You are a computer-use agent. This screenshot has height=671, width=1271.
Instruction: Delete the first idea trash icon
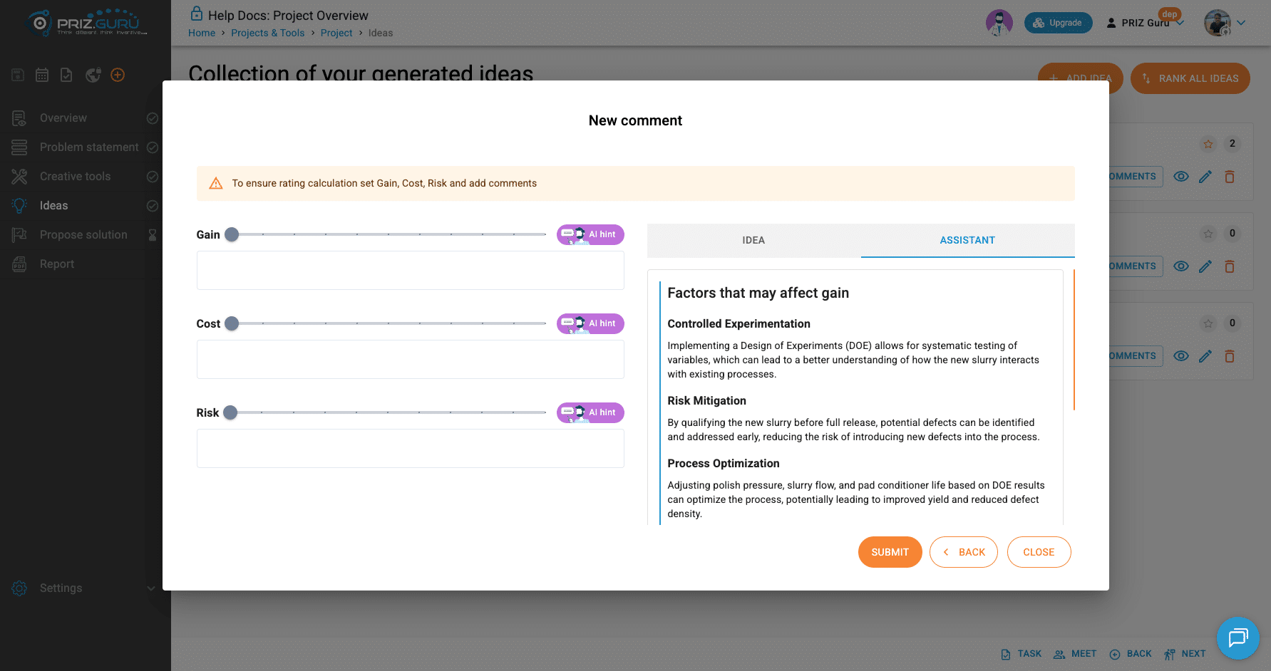coord(1230,177)
